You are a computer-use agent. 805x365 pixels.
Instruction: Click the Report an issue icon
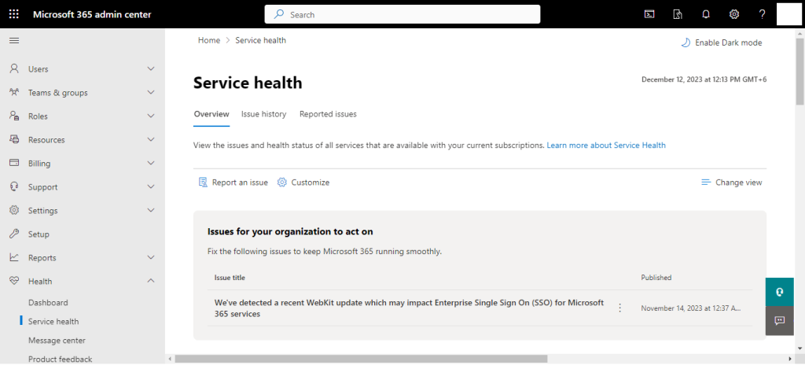[x=203, y=182]
